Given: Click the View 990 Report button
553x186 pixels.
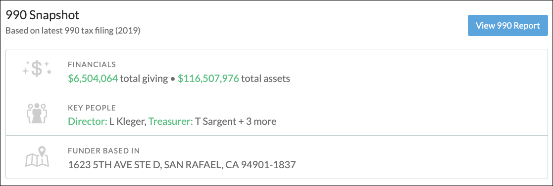Looking at the screenshot, I should click(x=507, y=26).
